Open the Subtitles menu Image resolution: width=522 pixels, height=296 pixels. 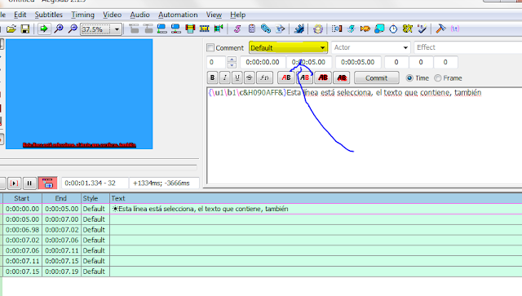[49, 15]
